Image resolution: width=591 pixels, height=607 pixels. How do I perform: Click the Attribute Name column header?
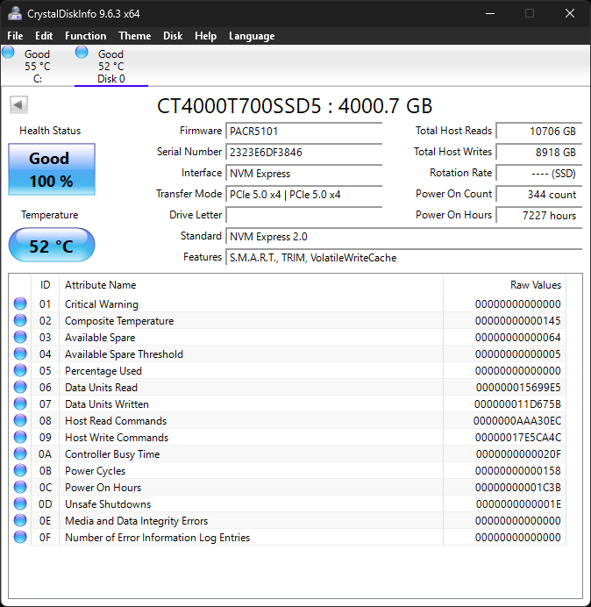(251, 285)
